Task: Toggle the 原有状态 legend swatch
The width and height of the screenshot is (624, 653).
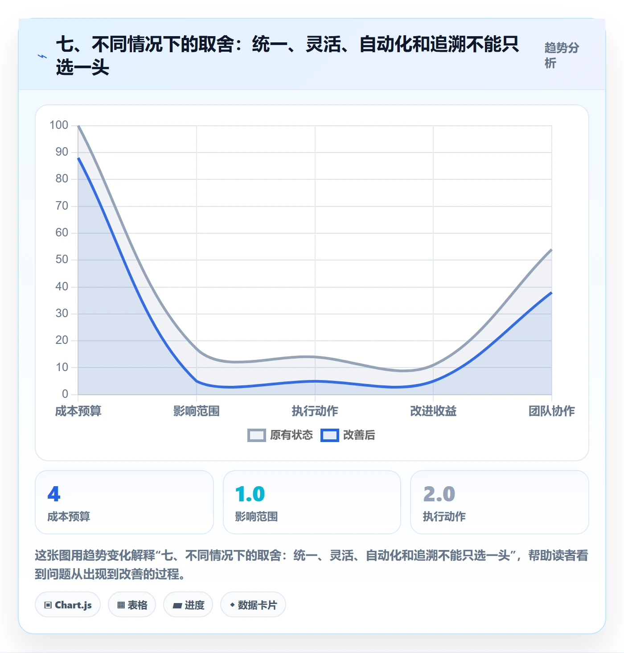Action: pyautogui.click(x=257, y=435)
